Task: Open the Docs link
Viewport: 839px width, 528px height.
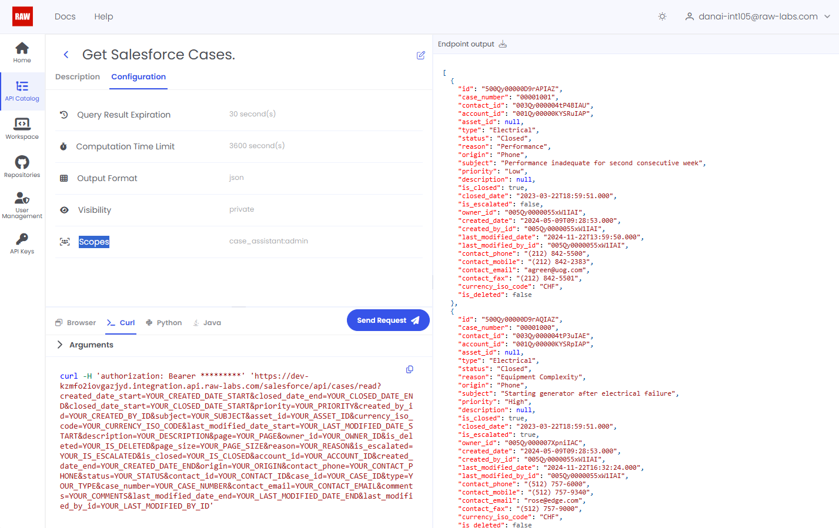Action: (x=65, y=16)
